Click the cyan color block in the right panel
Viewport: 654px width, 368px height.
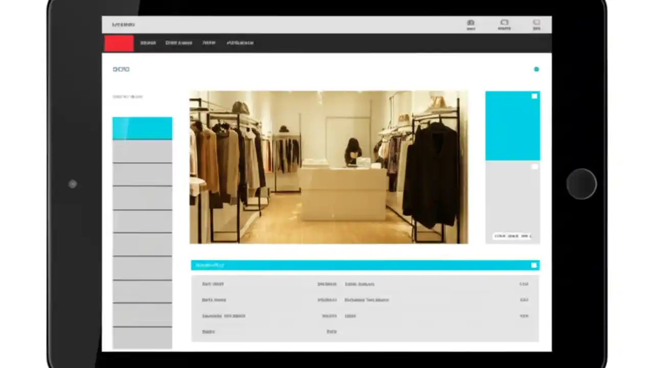coord(512,124)
